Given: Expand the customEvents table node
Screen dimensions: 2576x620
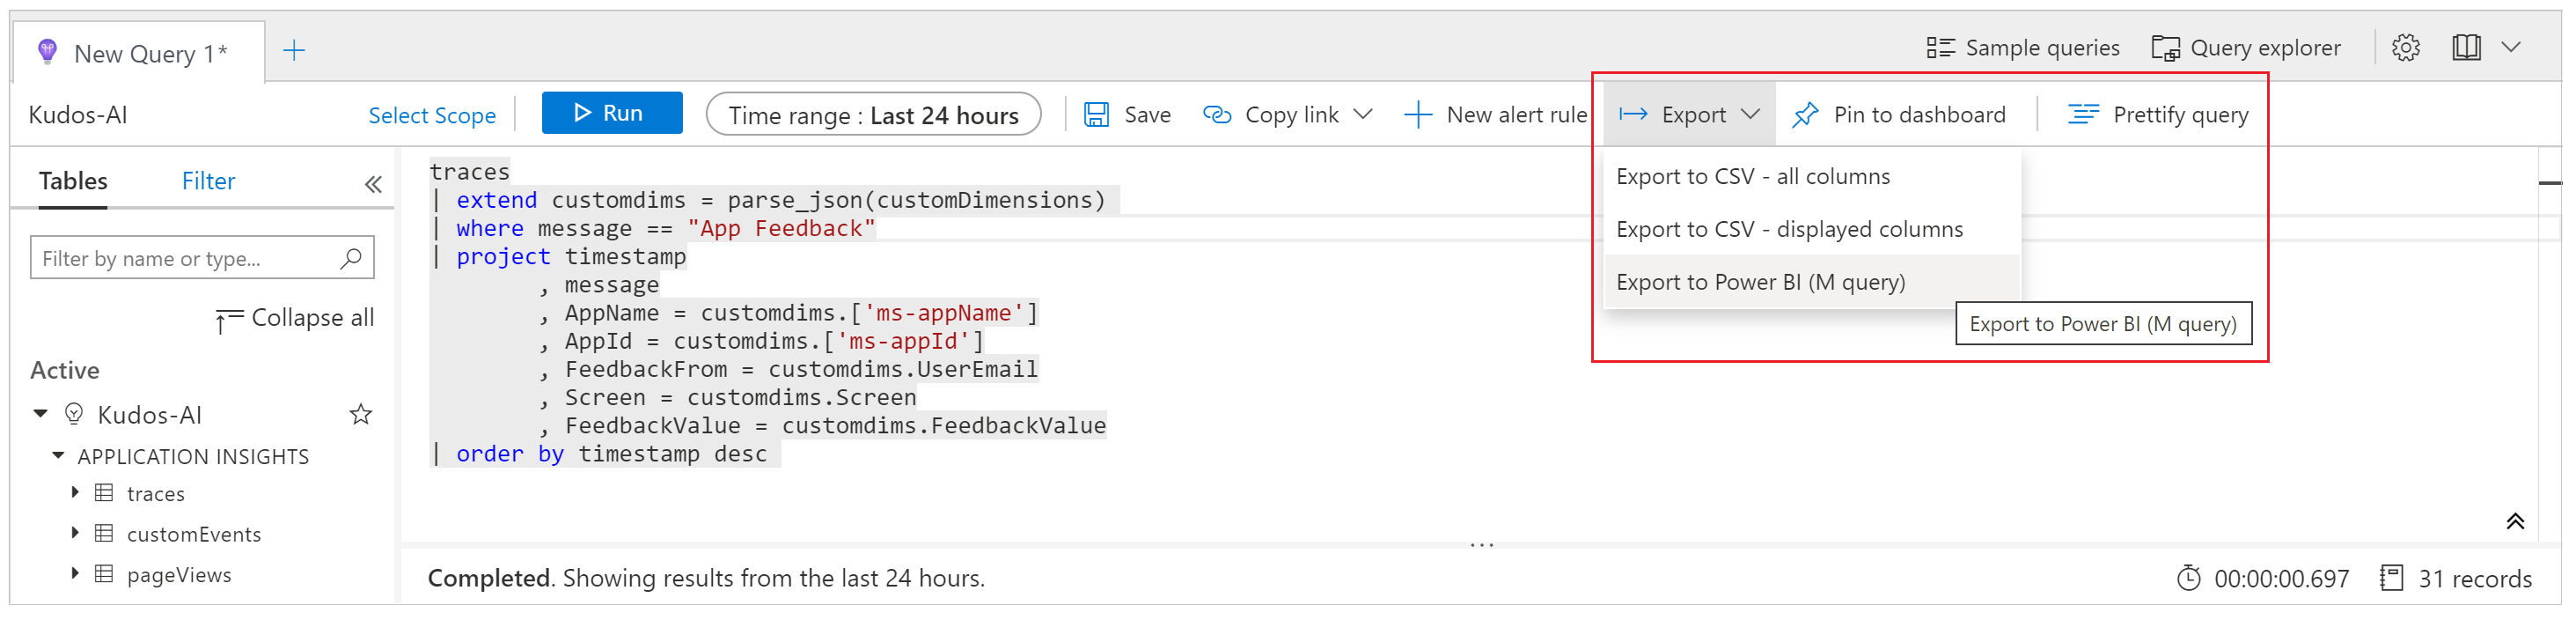Looking at the screenshot, I should [x=75, y=533].
